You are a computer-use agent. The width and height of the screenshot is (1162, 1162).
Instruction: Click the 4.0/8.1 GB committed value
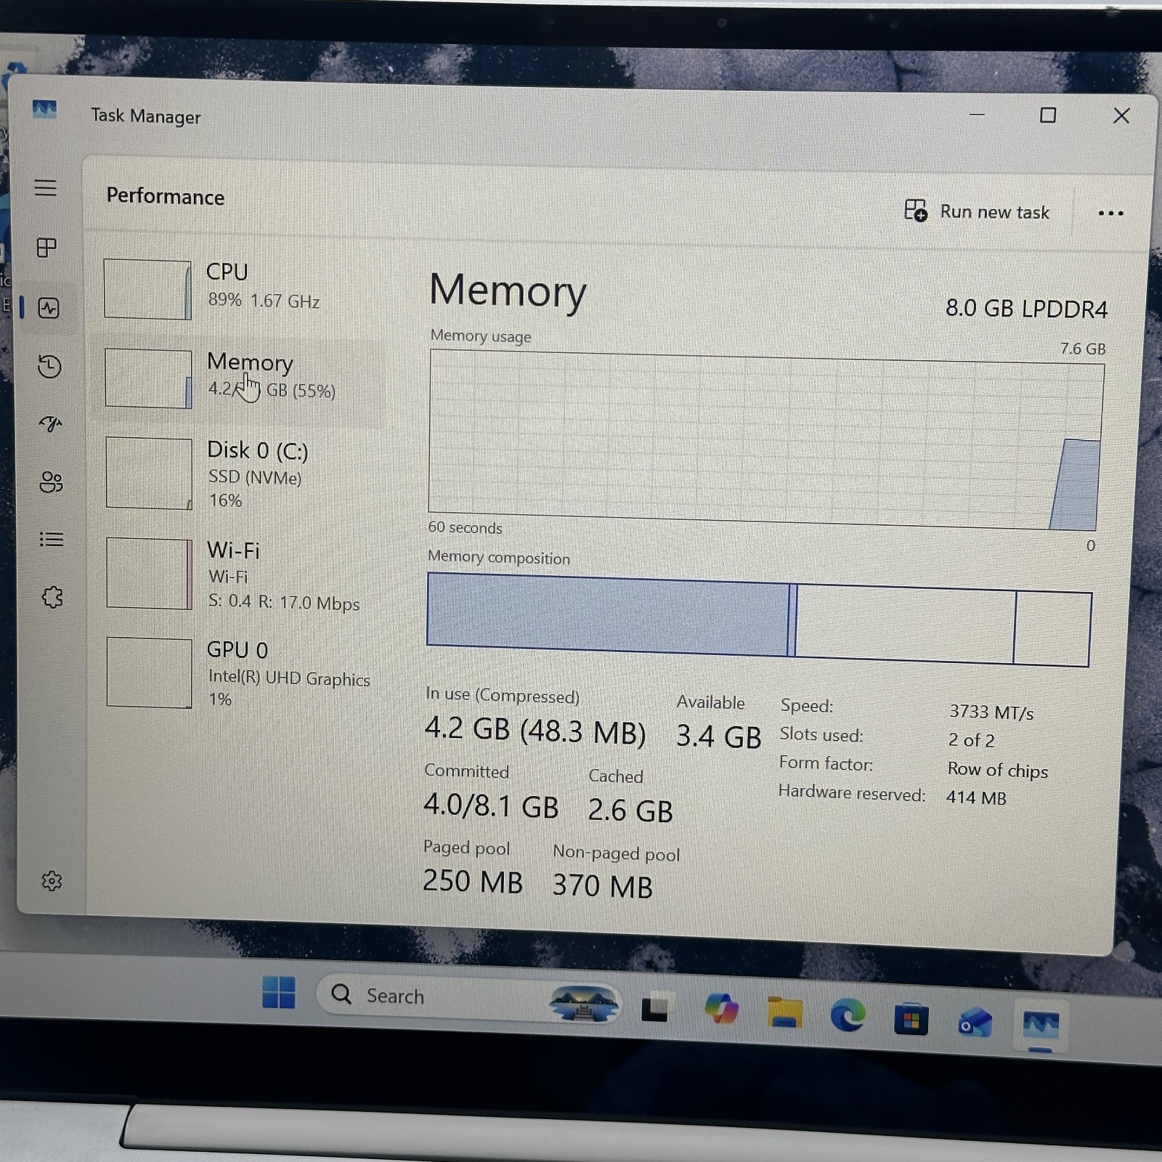coord(491,805)
